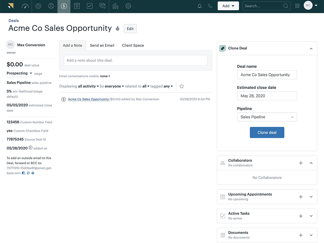
Task: Open the Settings gear icon
Action: point(128,6)
